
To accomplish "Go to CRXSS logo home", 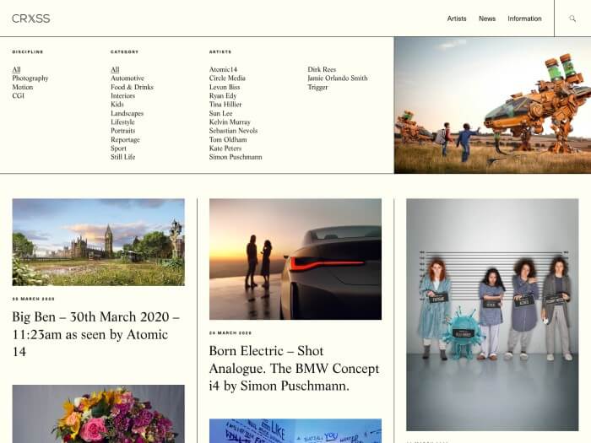I will click(x=31, y=19).
